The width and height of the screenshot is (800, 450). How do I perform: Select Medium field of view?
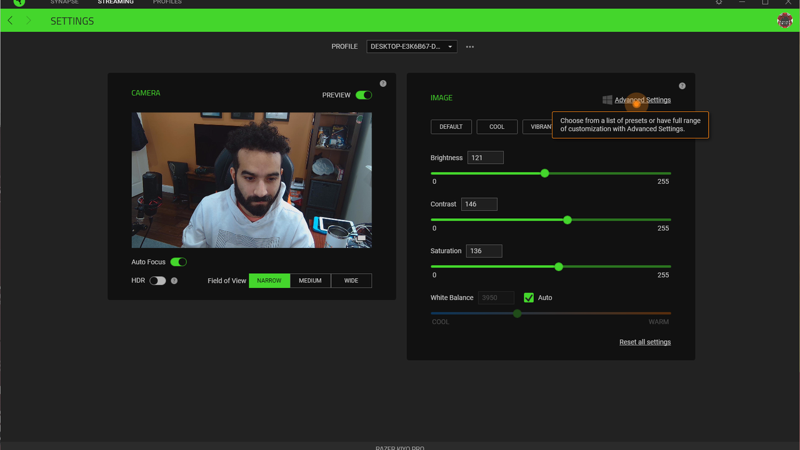pyautogui.click(x=310, y=281)
